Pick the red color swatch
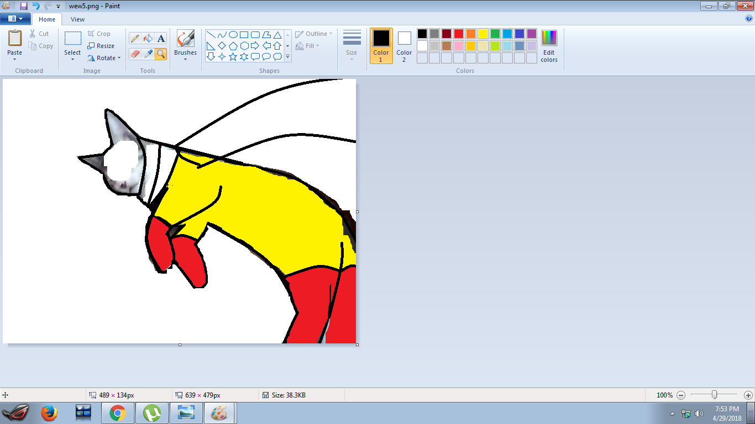755x424 pixels. [x=459, y=34]
